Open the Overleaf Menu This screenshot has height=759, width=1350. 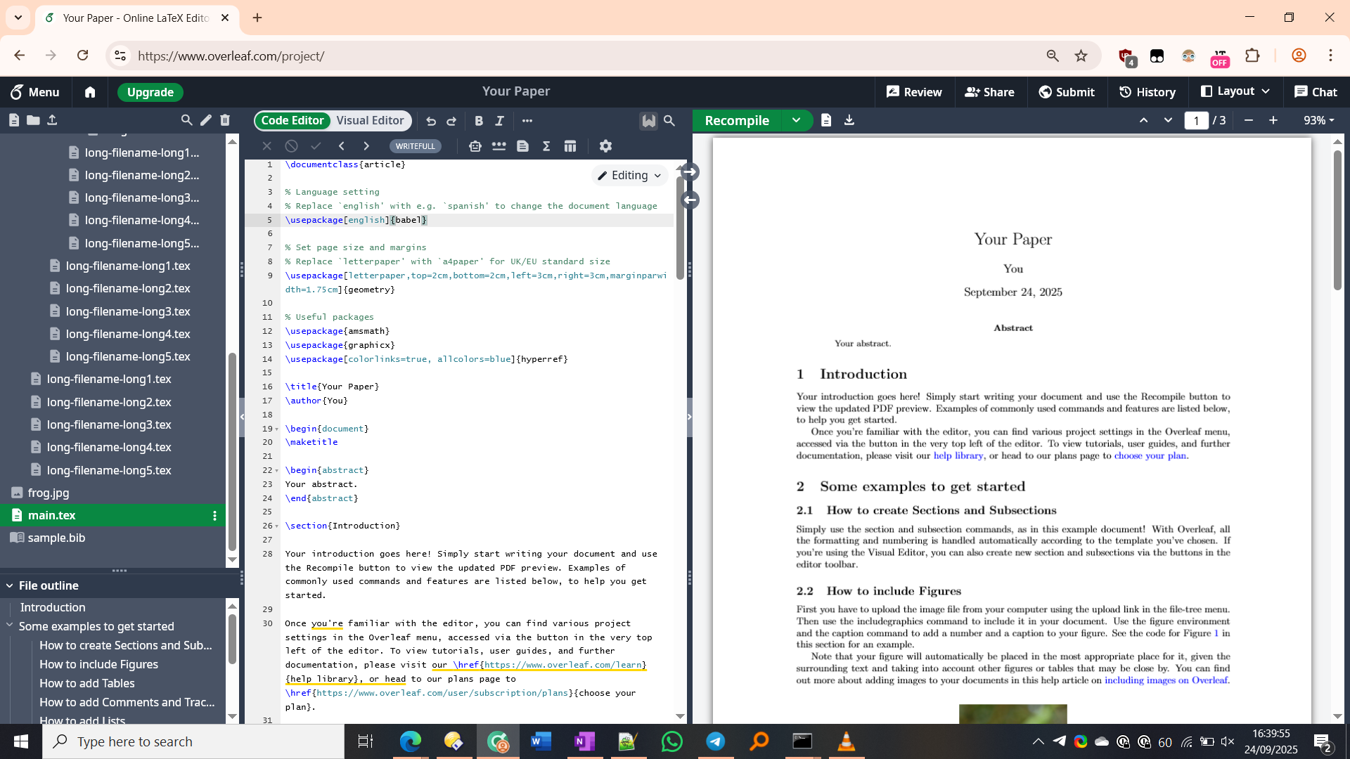coord(34,92)
